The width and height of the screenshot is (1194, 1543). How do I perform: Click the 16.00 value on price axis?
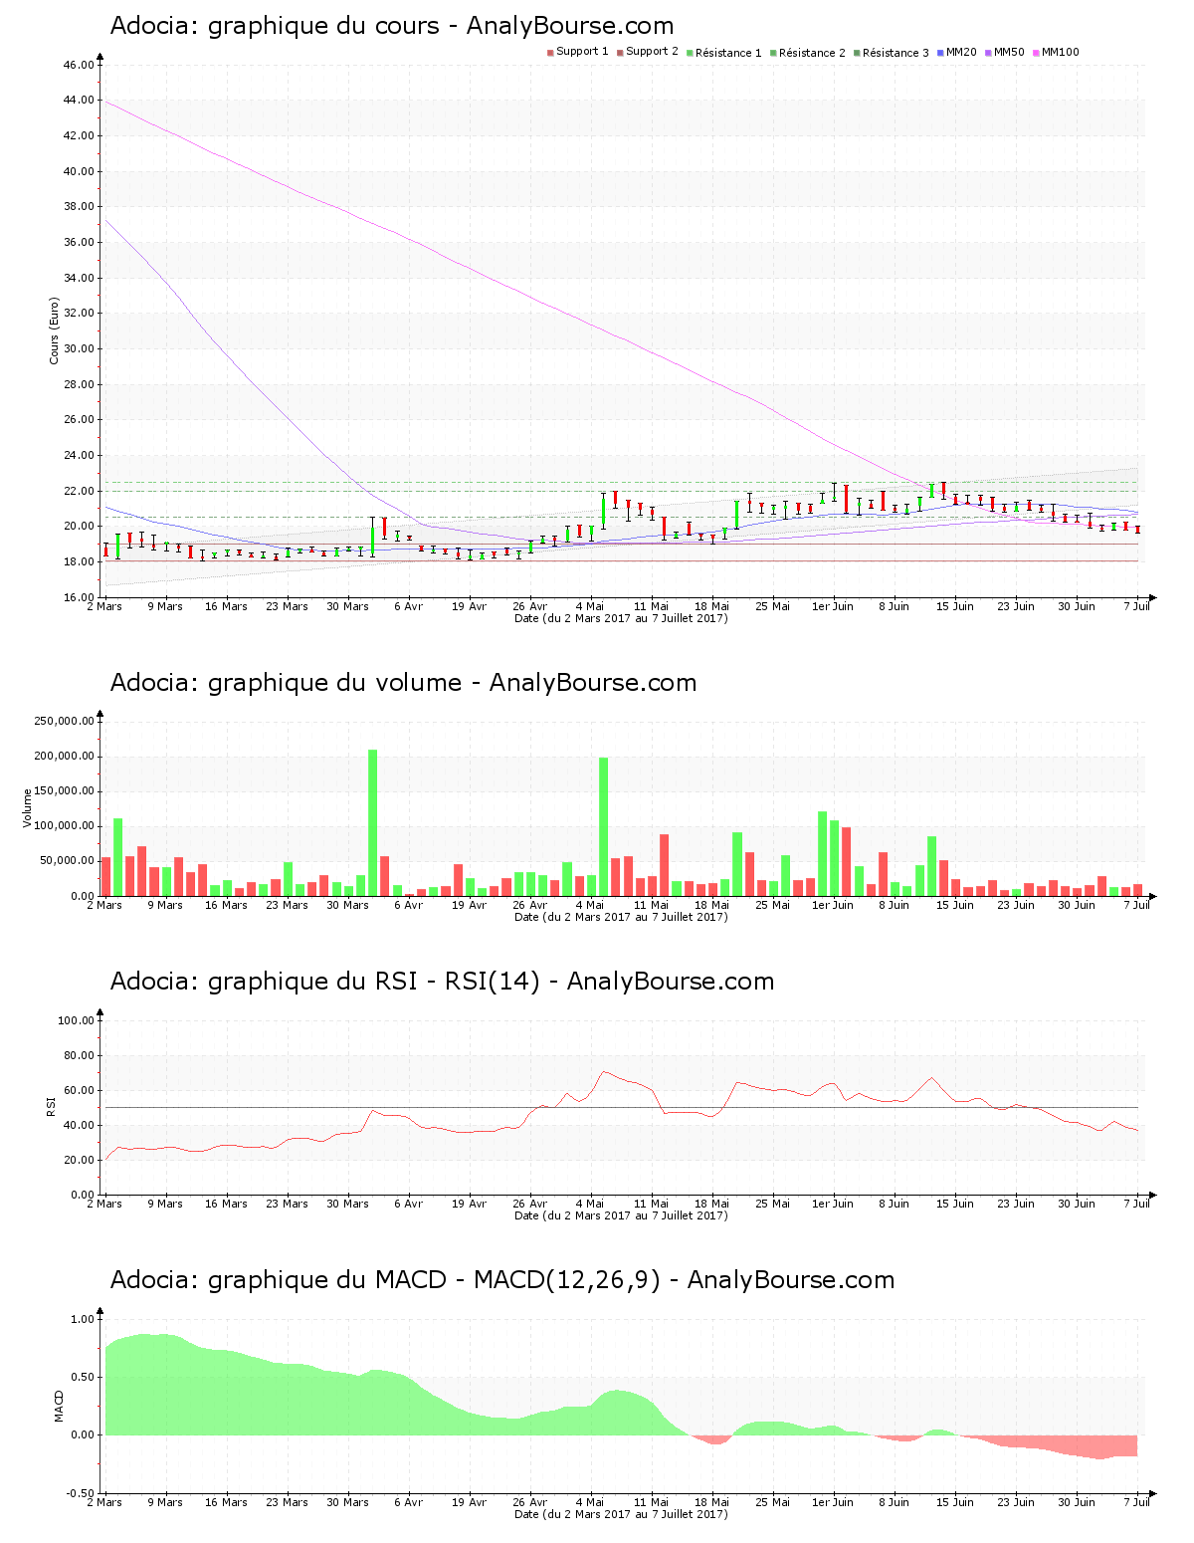coord(79,597)
